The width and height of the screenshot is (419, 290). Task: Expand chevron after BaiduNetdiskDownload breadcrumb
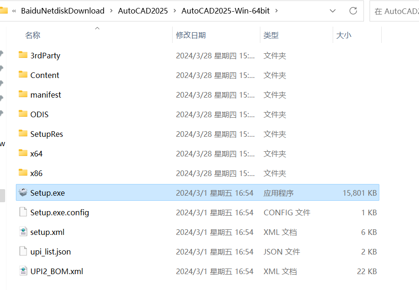pyautogui.click(x=111, y=11)
